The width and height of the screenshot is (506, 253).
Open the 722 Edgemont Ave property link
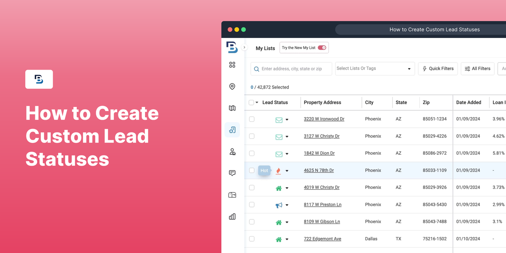point(322,239)
